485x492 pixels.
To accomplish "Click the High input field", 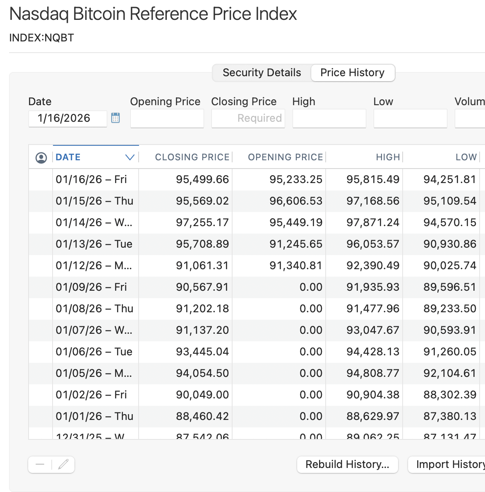I will (x=329, y=118).
